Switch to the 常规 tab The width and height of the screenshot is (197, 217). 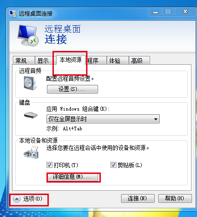(x=23, y=61)
